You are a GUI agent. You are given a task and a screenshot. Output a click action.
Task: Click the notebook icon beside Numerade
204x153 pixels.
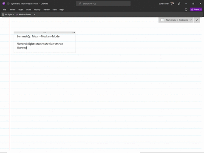(162, 20)
